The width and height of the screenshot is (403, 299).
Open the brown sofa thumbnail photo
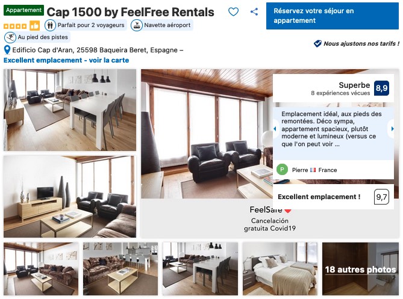coord(120,270)
